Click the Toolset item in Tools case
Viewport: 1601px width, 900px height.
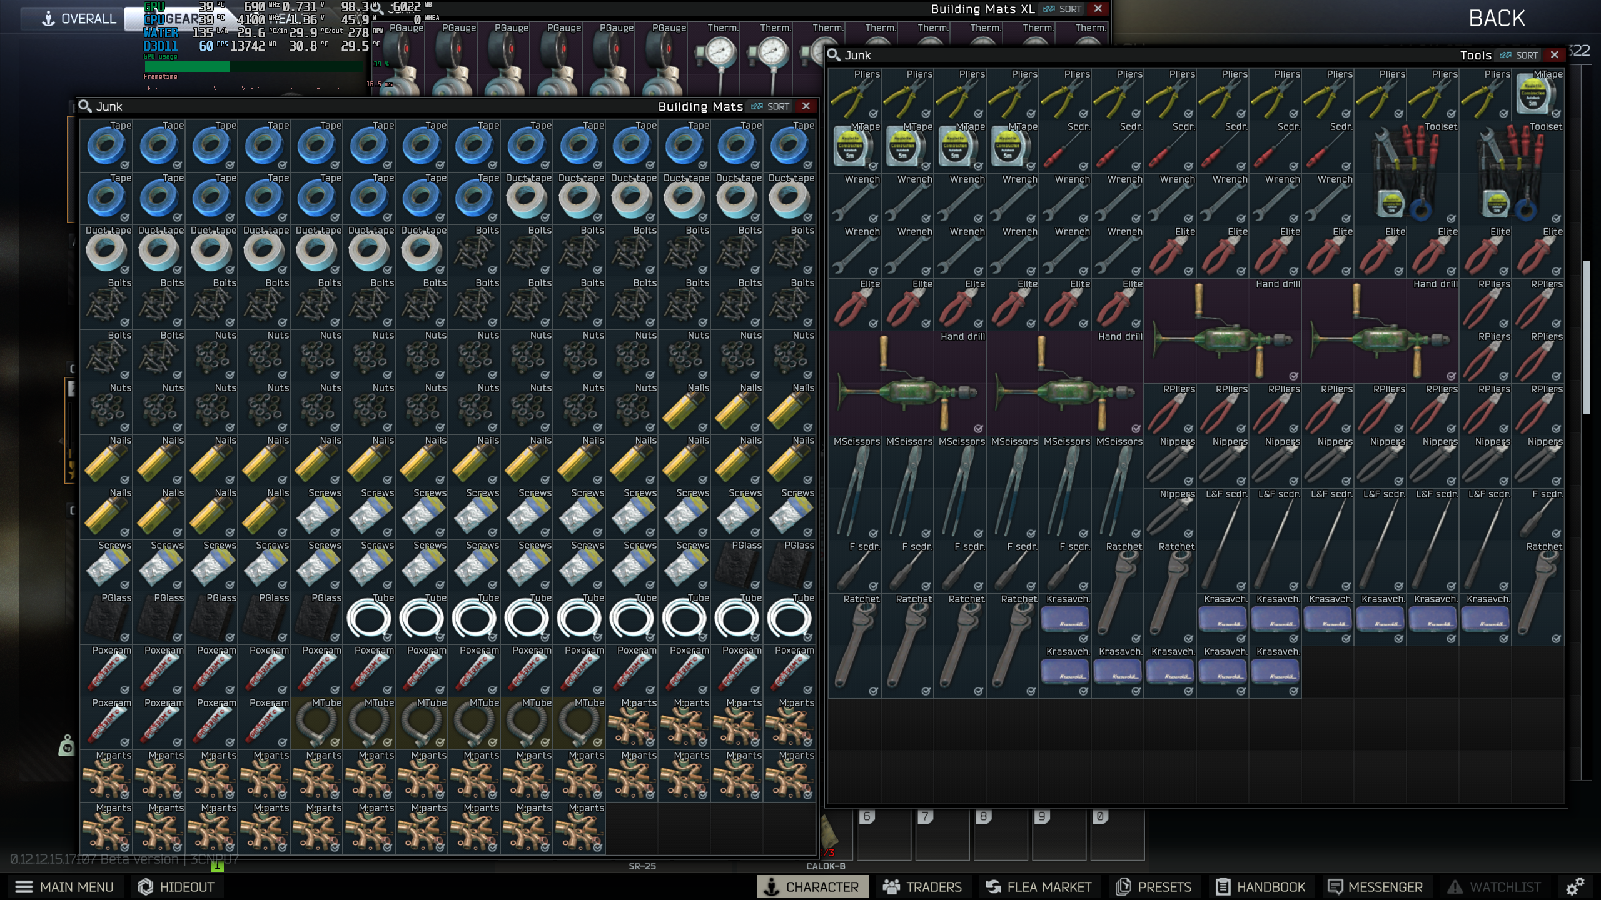point(1406,173)
